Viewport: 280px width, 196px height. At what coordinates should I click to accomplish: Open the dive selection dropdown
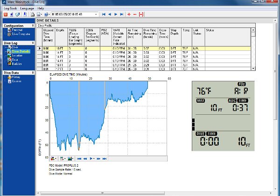tap(97, 14)
